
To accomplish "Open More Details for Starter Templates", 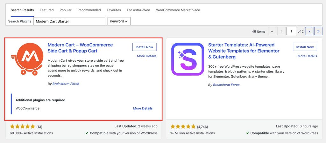I will 307,56.
